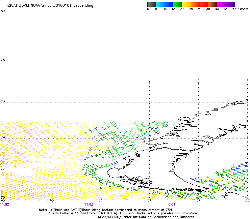The height and width of the screenshot is (219, 250).
Task: Click the longitude 48 label on the bottom axis
Action: [51, 200]
